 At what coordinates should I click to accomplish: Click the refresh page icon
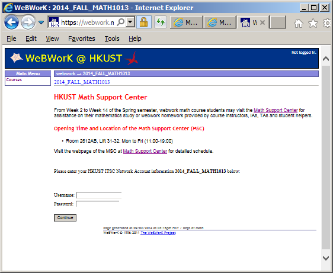[x=161, y=22]
